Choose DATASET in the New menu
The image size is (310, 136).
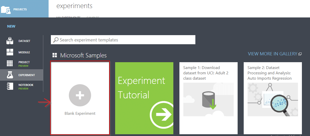[24, 41]
